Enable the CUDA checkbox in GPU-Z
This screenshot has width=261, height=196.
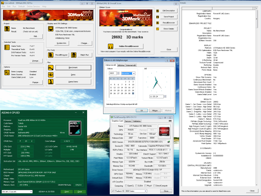pos(136,186)
